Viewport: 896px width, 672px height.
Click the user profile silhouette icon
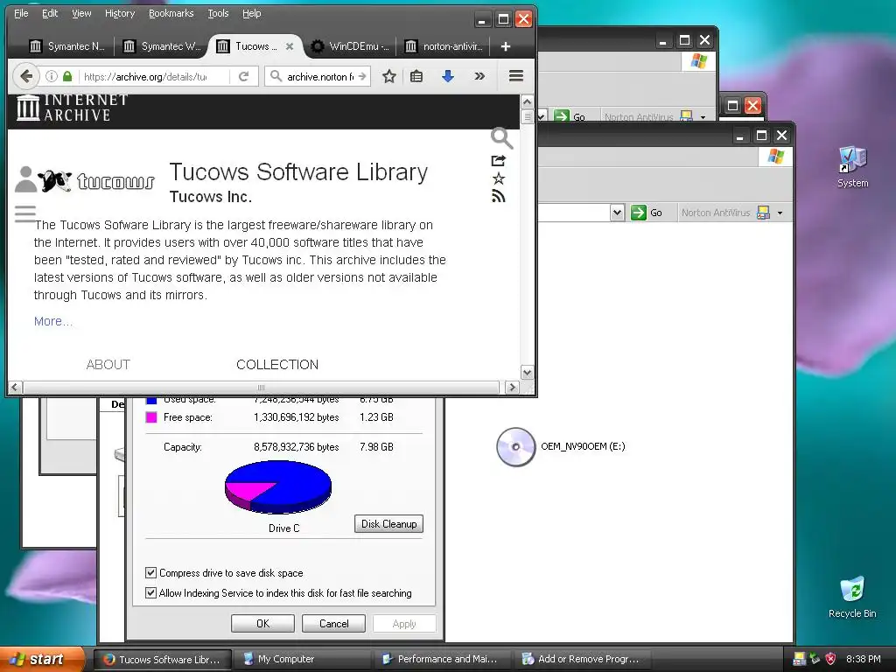pyautogui.click(x=25, y=179)
